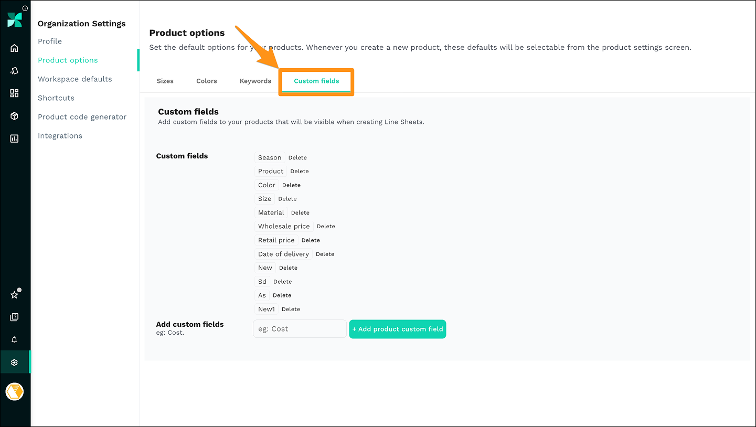Switch to the Colors tab
This screenshot has height=427, width=756.
207,81
